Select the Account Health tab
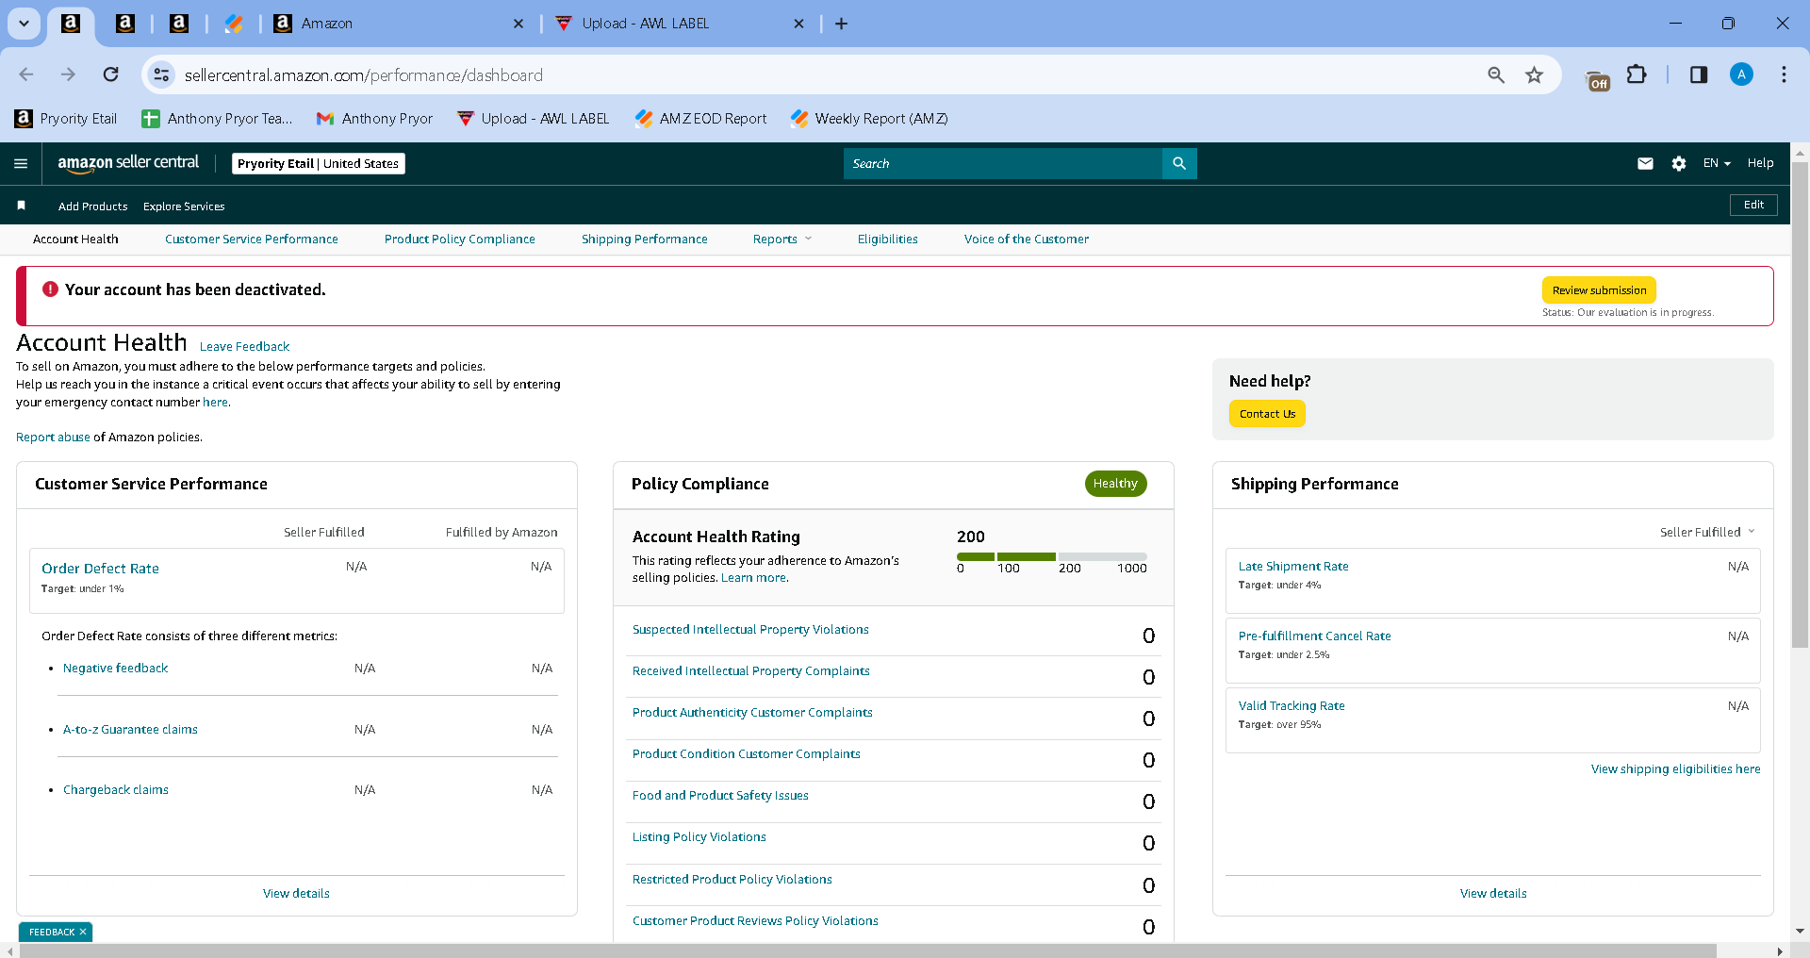 coord(75,239)
